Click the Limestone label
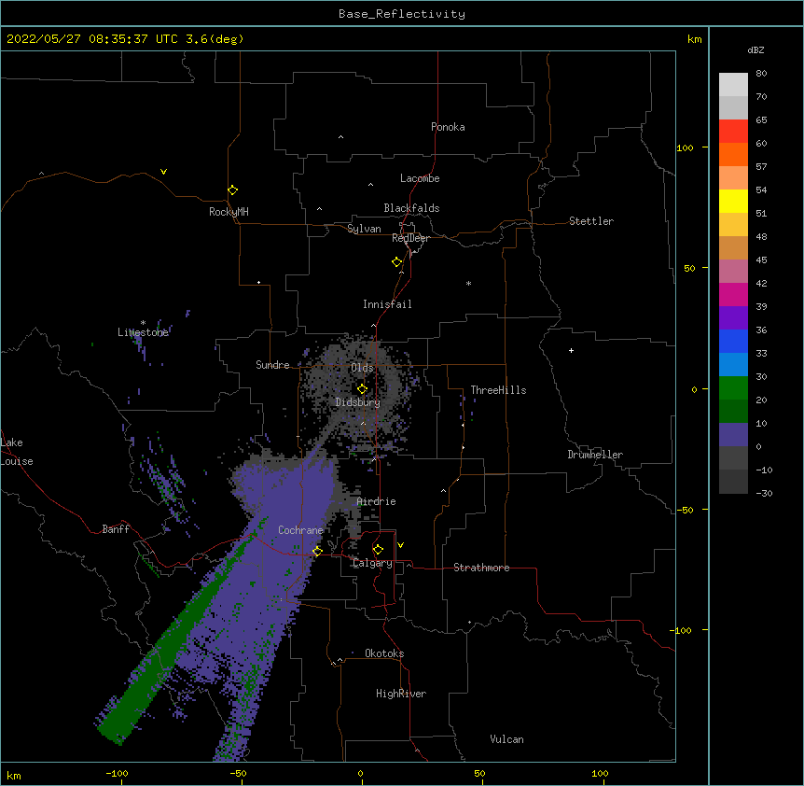The height and width of the screenshot is (786, 804). [143, 332]
